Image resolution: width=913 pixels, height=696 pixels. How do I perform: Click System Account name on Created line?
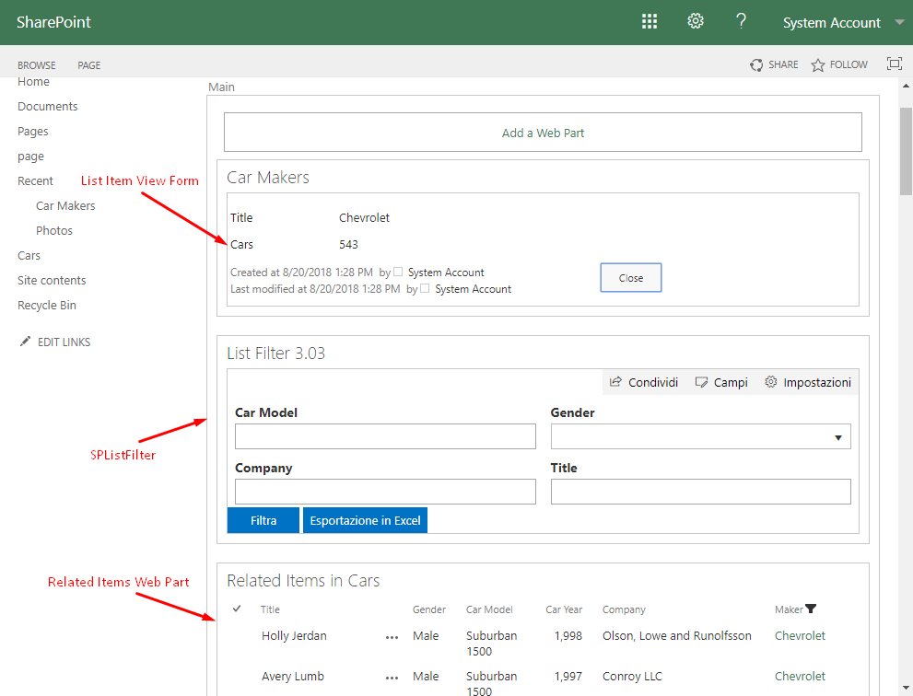pos(446,273)
